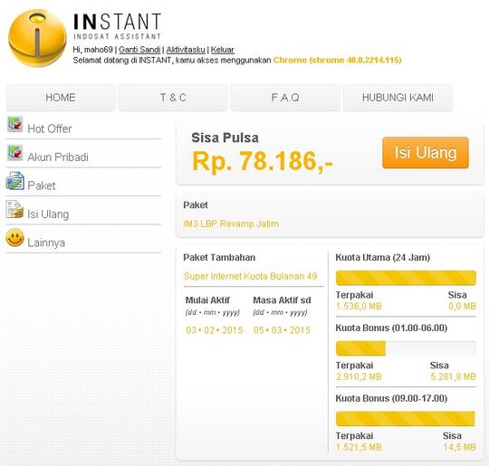Open the F.A.Q tab
Screen dimensions: 489x466
coord(285,97)
